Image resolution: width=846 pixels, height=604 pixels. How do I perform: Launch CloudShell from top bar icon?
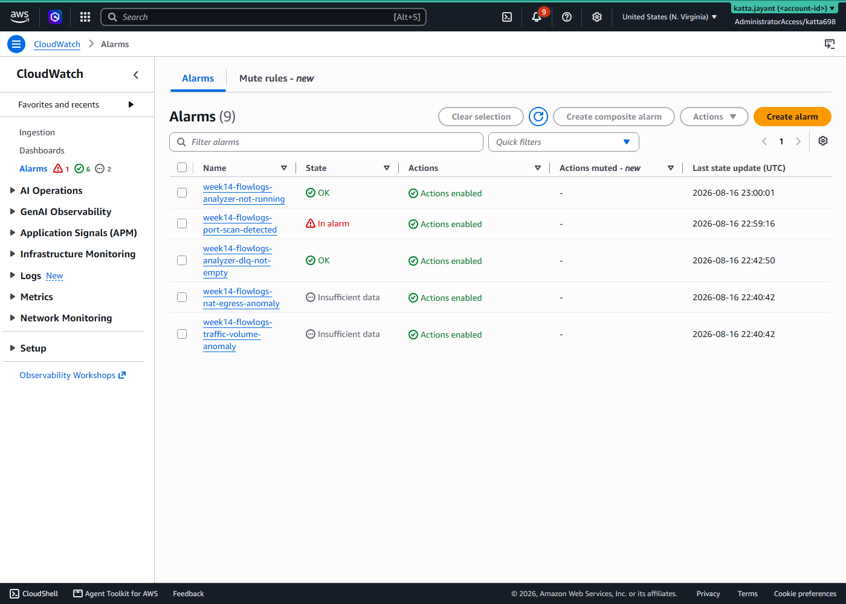(507, 17)
